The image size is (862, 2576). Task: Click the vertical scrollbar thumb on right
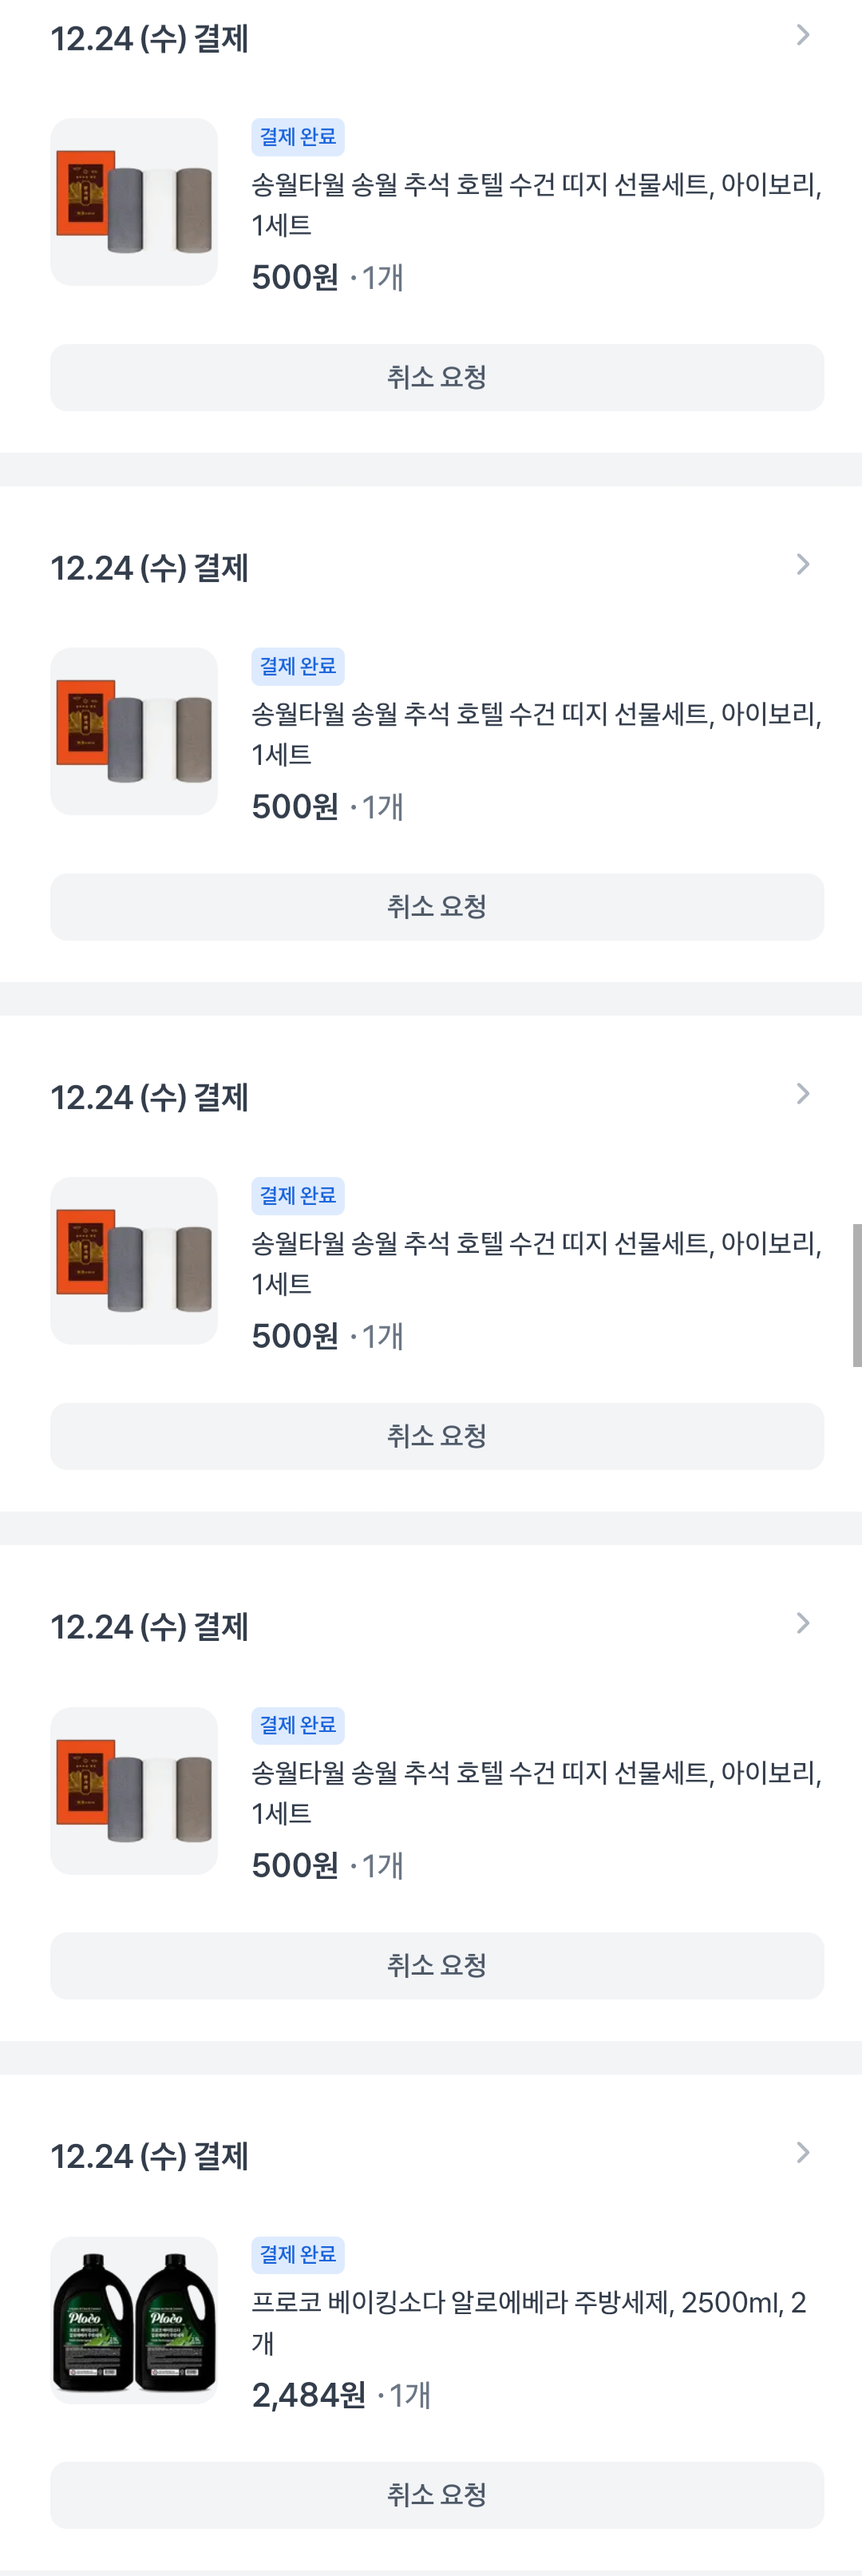coord(857,1294)
